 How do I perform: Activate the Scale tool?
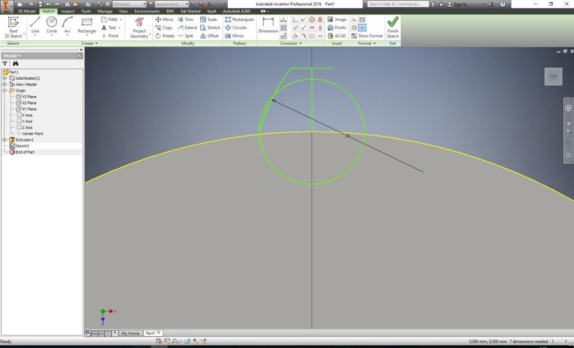pyautogui.click(x=209, y=20)
